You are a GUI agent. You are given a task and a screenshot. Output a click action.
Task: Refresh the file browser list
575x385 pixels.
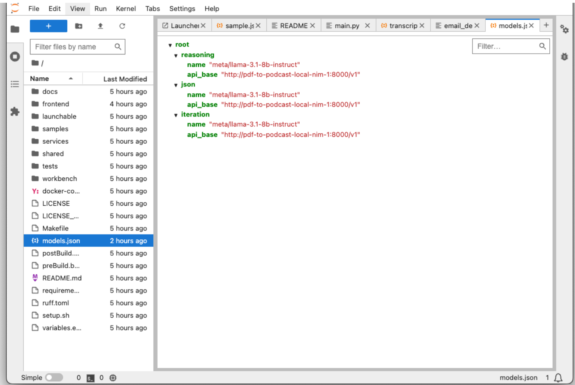pos(122,26)
